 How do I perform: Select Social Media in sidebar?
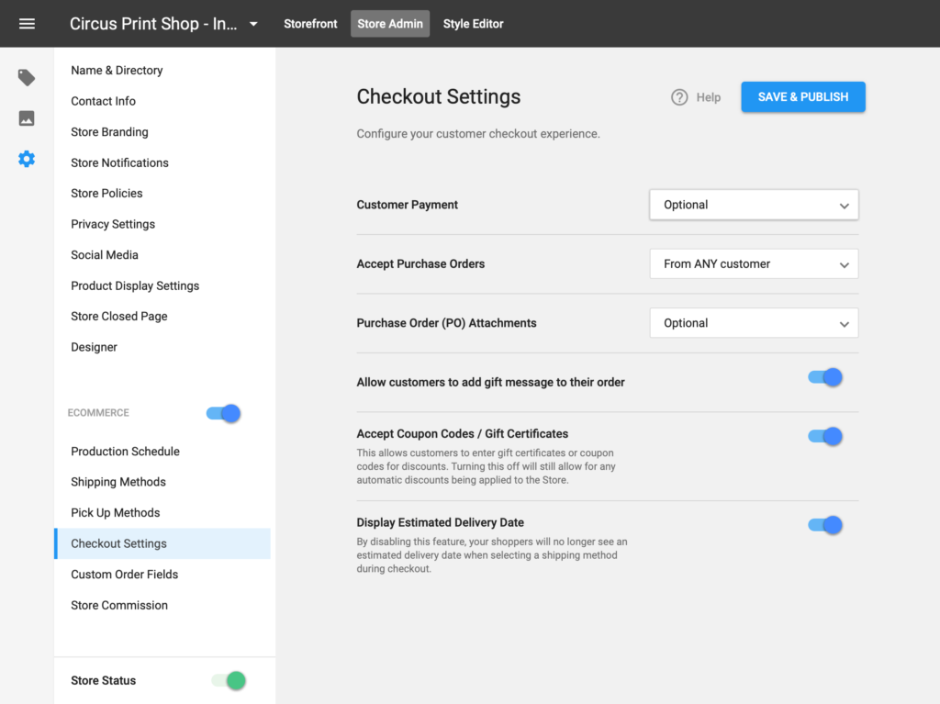pyautogui.click(x=105, y=255)
